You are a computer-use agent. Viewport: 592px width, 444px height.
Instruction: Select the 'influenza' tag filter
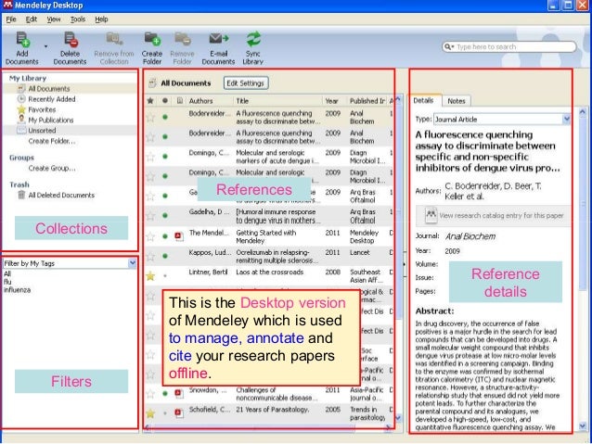[x=17, y=290]
